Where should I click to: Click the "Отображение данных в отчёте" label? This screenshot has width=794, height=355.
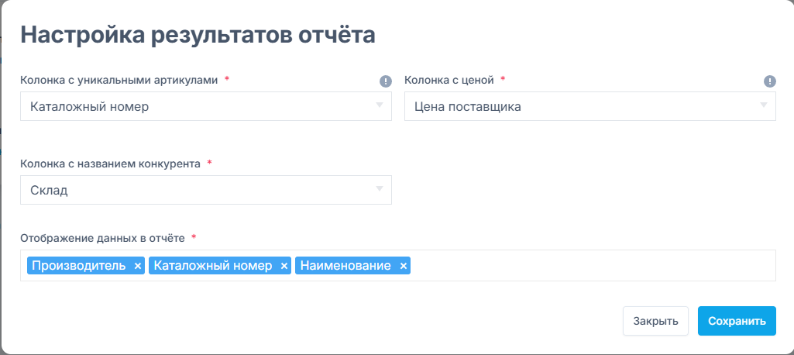102,236
